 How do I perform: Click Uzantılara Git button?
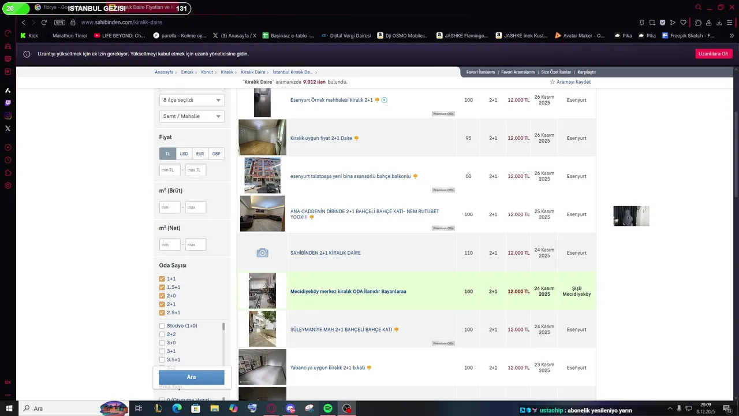click(x=714, y=54)
